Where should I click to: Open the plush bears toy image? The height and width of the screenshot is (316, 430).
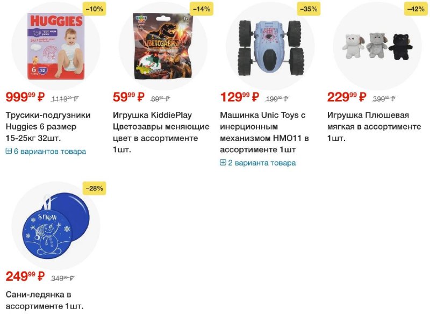click(x=377, y=46)
